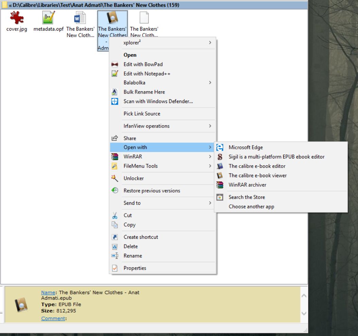Select Delete in the context menu
This screenshot has width=358, height=336.
(162, 247)
